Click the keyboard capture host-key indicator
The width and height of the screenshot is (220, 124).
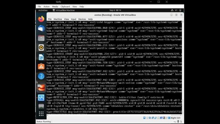pos(169,118)
